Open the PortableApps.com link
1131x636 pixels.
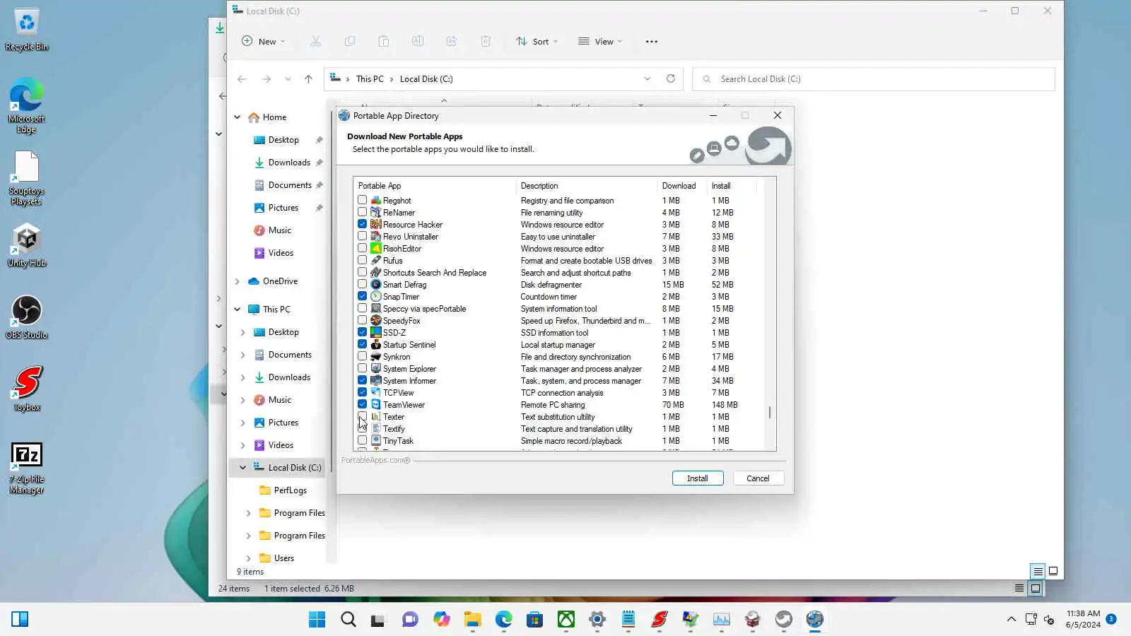click(x=375, y=461)
